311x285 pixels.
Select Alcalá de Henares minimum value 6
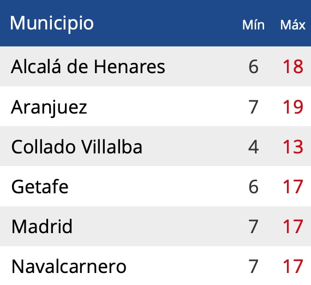[x=254, y=67]
